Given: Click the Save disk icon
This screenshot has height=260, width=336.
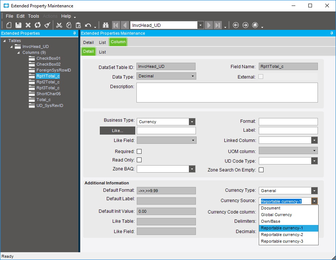Looking at the screenshot, I should pos(18,25).
